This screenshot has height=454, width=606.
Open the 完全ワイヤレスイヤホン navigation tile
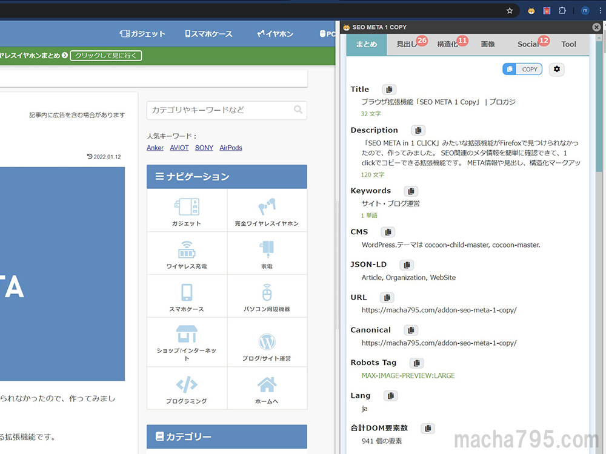click(x=267, y=211)
